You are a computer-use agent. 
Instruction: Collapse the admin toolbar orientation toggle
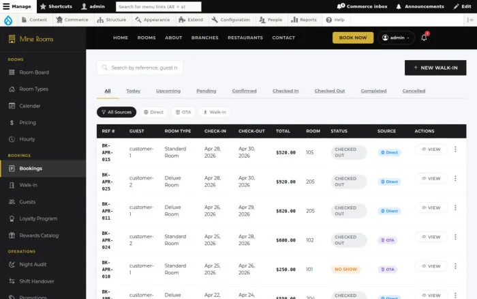pyautogui.click(x=470, y=20)
